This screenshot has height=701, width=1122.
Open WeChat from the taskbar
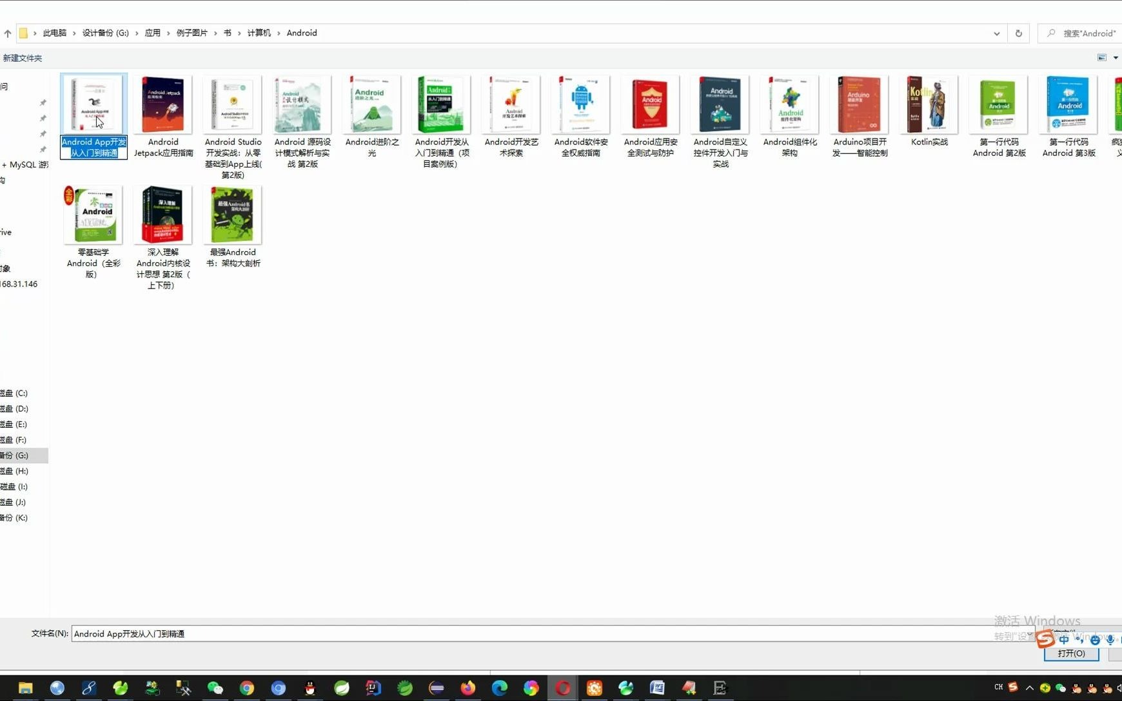click(215, 688)
